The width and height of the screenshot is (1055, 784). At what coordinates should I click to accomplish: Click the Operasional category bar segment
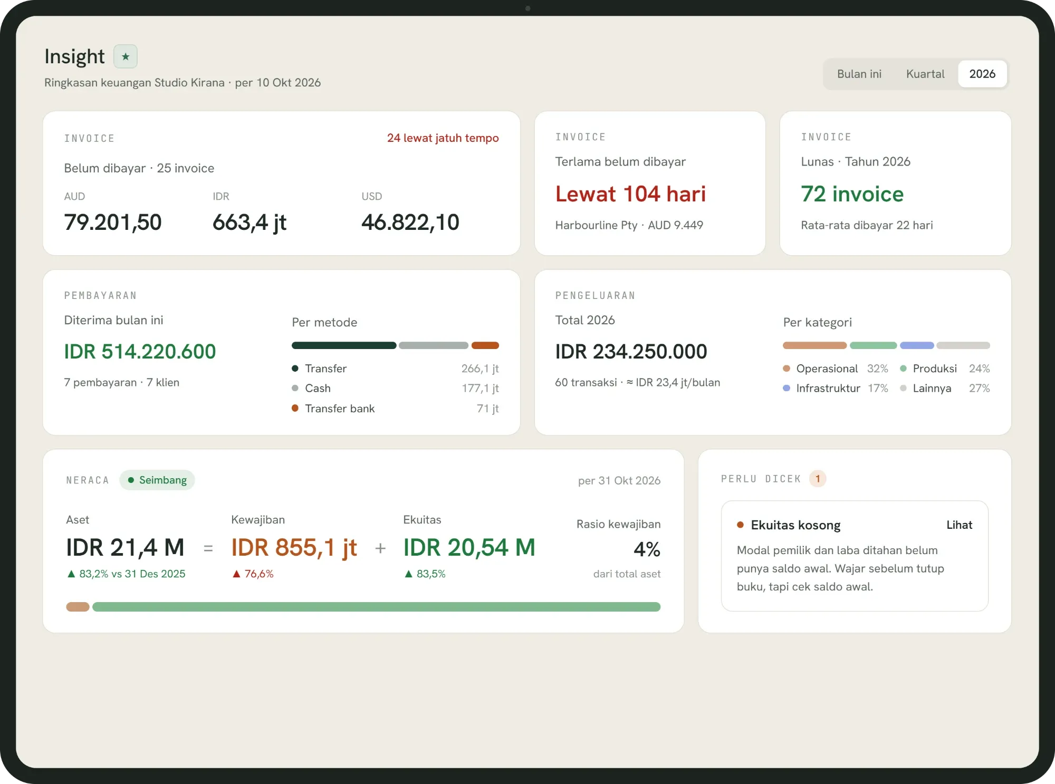click(x=814, y=345)
